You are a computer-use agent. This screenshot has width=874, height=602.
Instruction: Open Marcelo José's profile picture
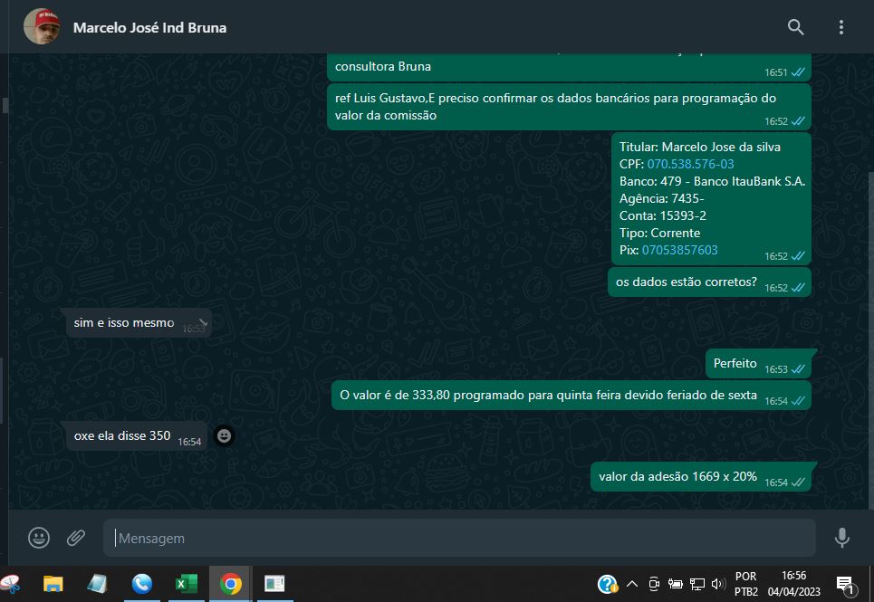[x=42, y=27]
